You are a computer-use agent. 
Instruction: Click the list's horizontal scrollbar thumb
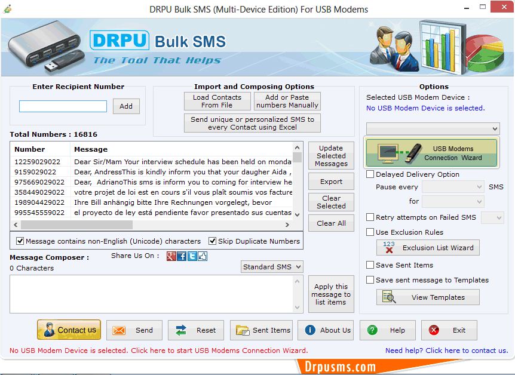[x=76, y=225]
